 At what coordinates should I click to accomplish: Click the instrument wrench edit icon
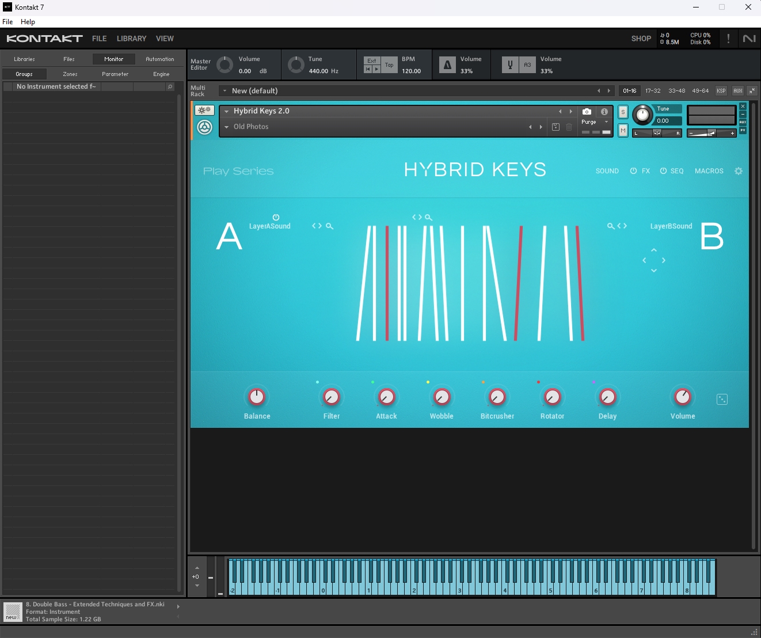click(x=204, y=111)
